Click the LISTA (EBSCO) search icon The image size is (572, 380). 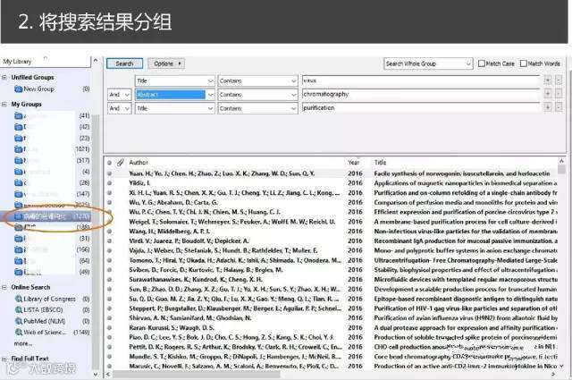[x=19, y=310]
